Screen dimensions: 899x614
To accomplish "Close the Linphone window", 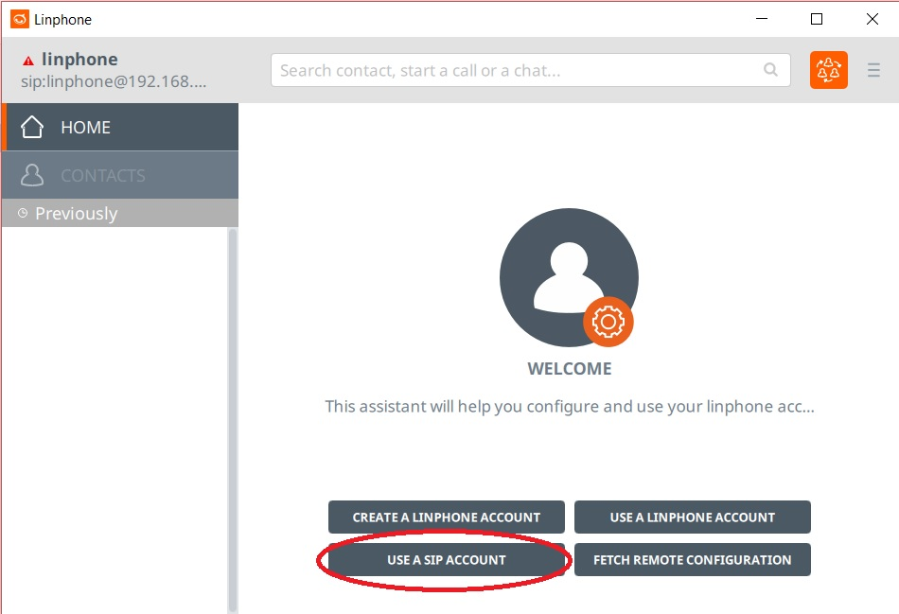I will click(873, 19).
